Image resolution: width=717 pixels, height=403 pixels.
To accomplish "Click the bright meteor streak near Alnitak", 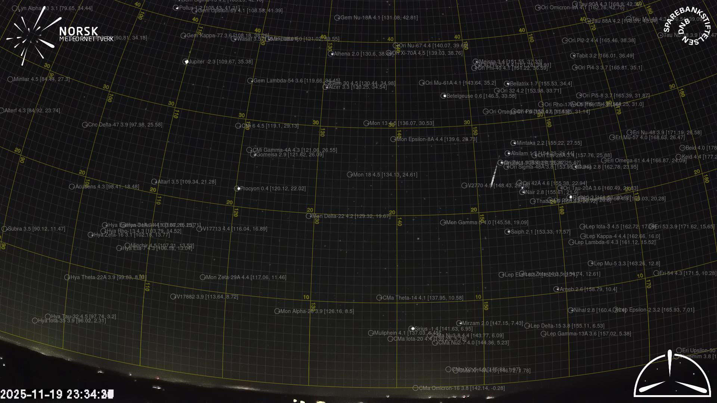I will click(494, 175).
